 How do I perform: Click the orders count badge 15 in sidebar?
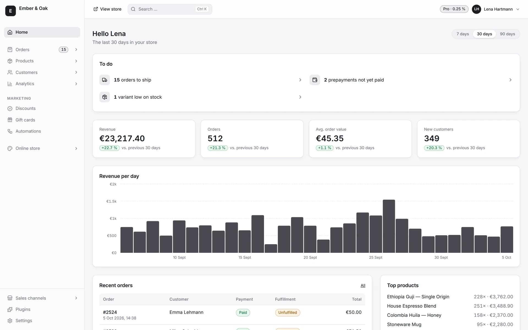click(64, 50)
